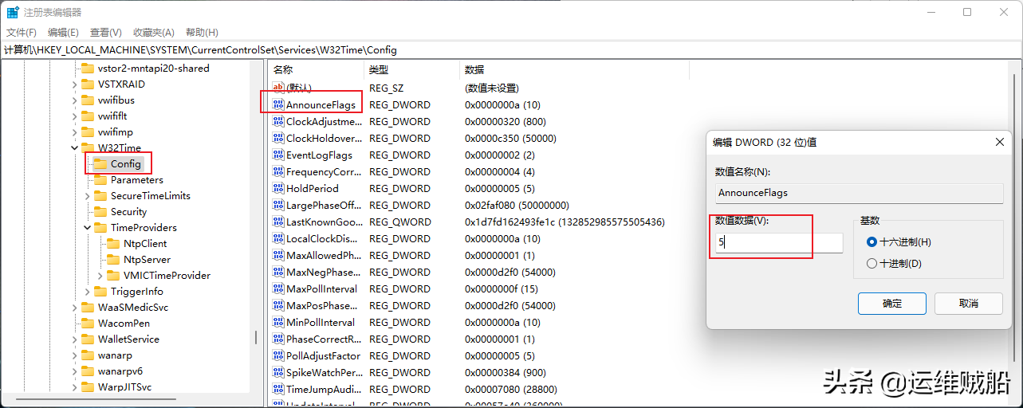Viewport: 1023px width, 408px height.
Task: Click the MaxAllowedPh… value icon
Action: (x=278, y=256)
